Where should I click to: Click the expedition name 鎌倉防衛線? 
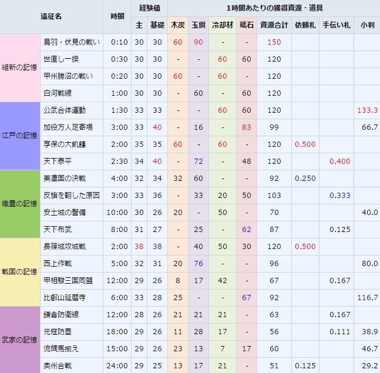pos(61,314)
